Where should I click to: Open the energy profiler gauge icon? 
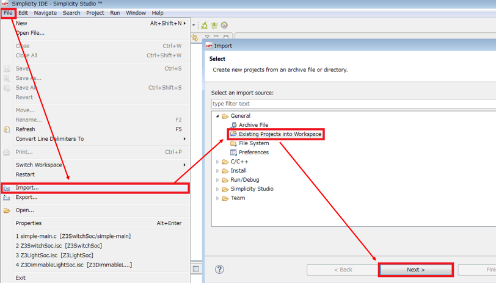pos(224,25)
